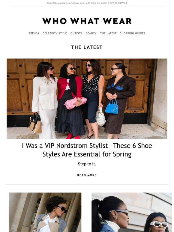Click the Who What Wear logo
174x232 pixels.
[87, 21]
